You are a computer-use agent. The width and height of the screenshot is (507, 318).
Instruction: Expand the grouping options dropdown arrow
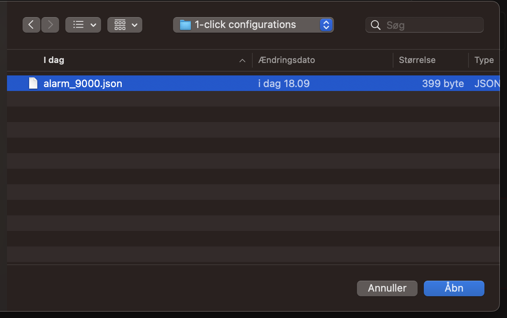point(135,25)
